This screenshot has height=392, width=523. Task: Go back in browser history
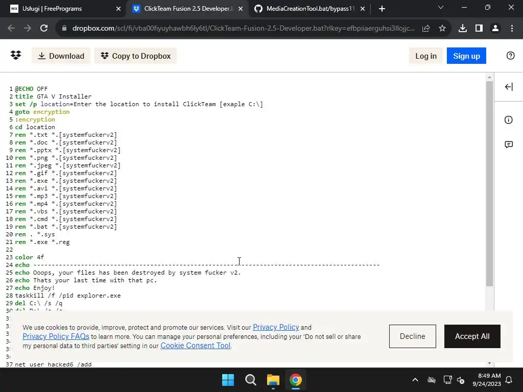pyautogui.click(x=11, y=29)
